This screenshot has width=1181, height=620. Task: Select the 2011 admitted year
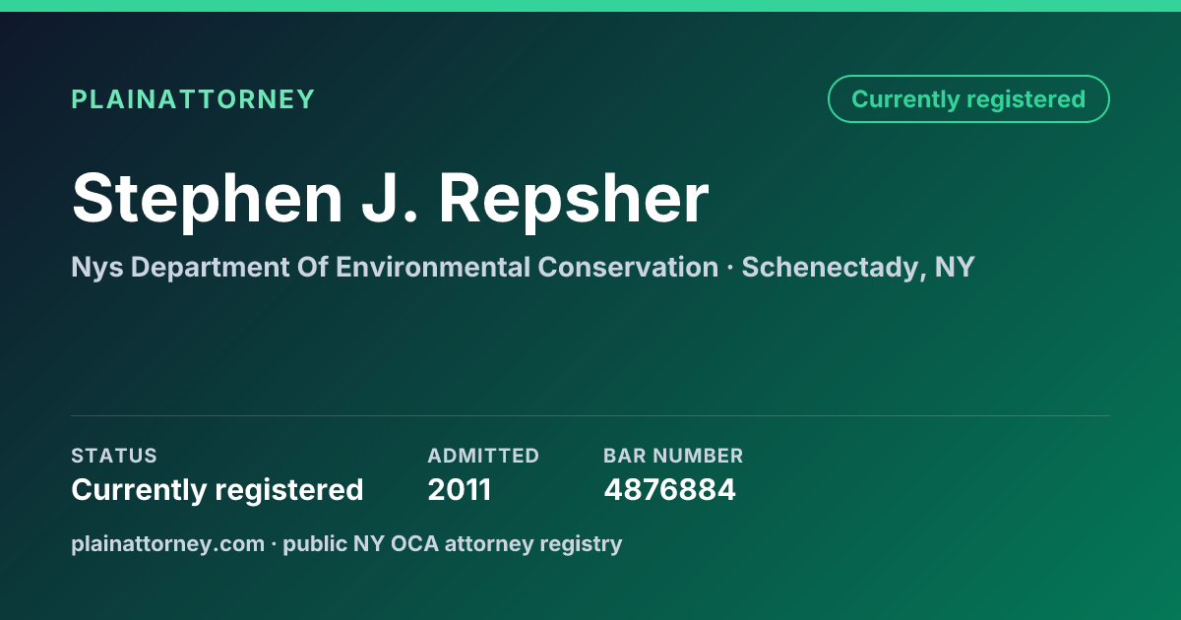(460, 490)
